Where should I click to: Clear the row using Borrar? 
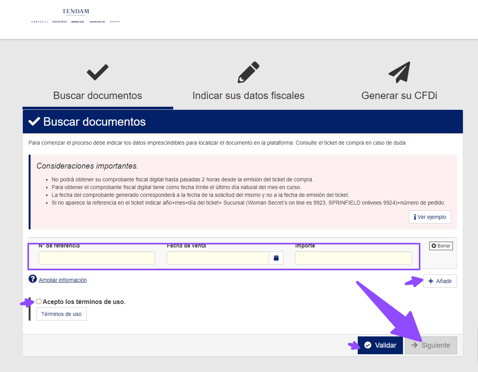click(x=441, y=246)
